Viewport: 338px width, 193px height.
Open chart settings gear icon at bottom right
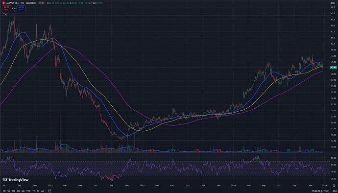point(334,185)
